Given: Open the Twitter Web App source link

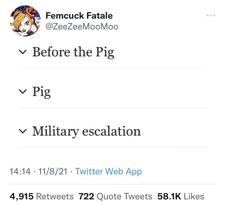Looking at the screenshot, I should pos(108,171).
